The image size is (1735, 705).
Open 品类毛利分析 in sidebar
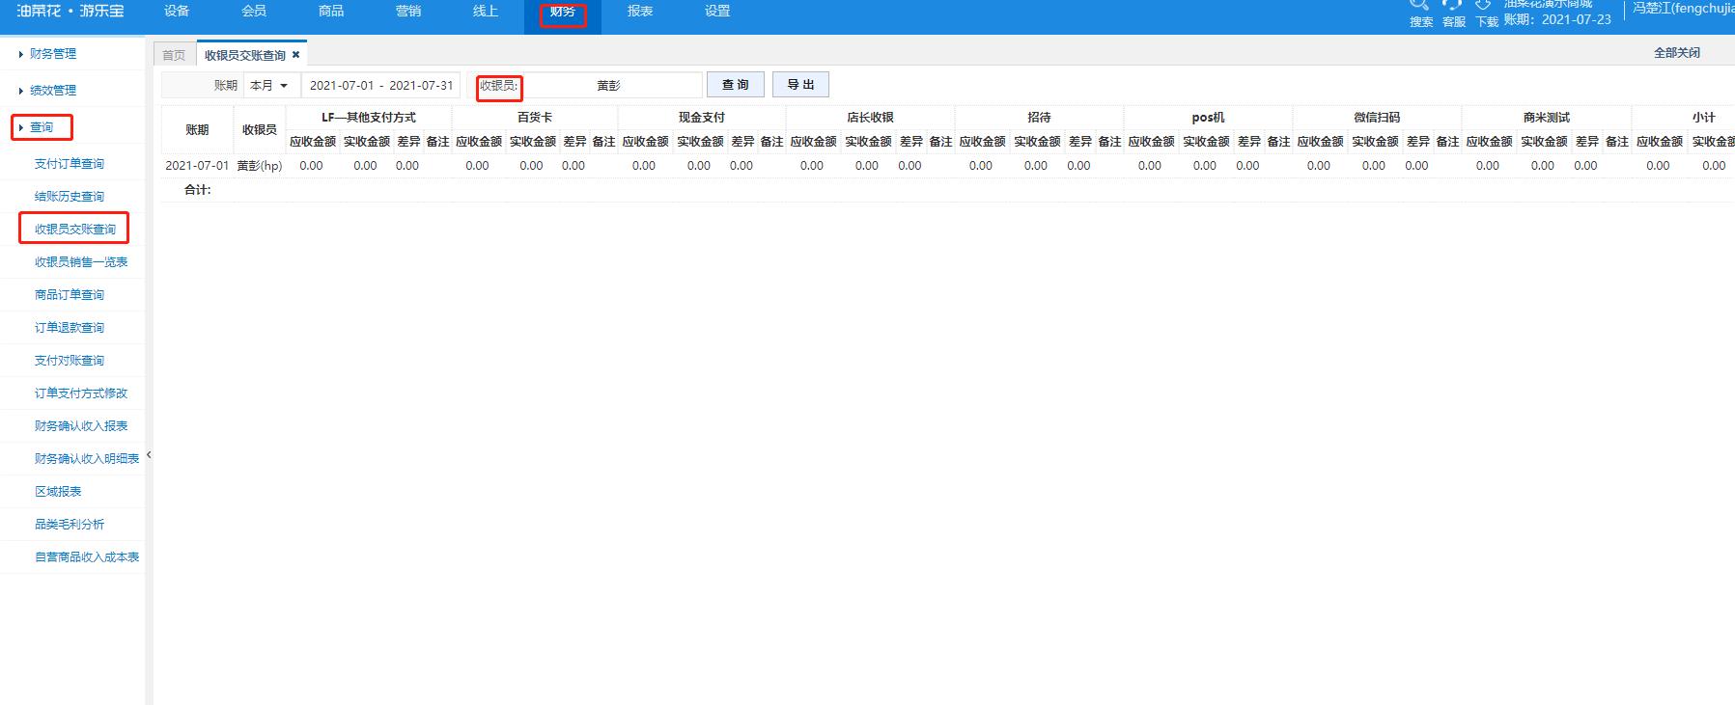coord(70,525)
